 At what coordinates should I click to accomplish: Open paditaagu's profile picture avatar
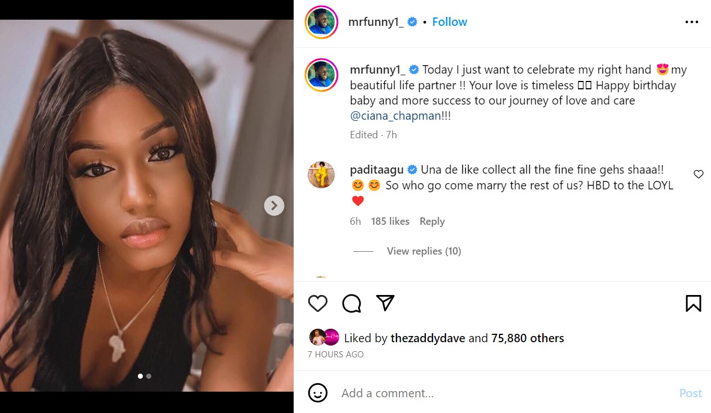click(321, 175)
